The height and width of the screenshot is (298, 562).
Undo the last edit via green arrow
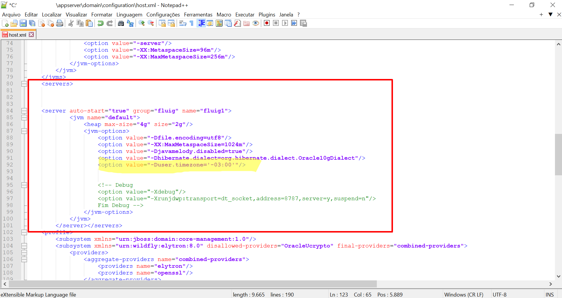click(100, 23)
